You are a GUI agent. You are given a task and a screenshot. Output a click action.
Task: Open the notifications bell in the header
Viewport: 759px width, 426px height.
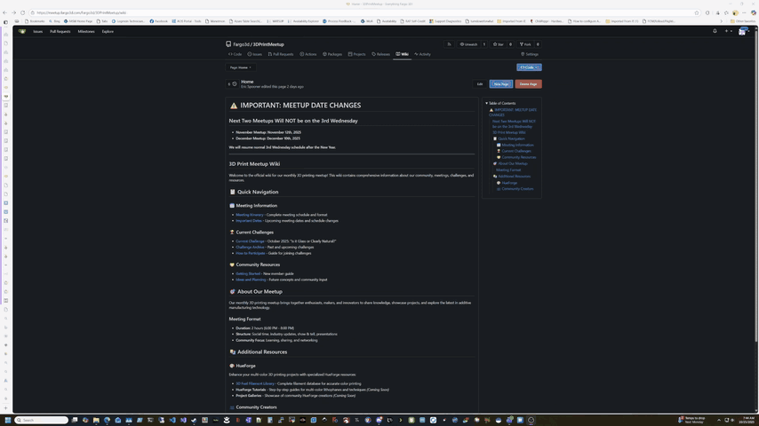715,31
